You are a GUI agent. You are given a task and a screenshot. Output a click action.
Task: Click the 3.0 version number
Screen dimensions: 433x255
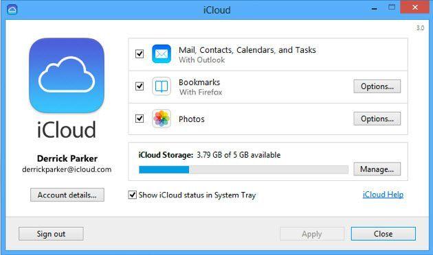coord(420,28)
